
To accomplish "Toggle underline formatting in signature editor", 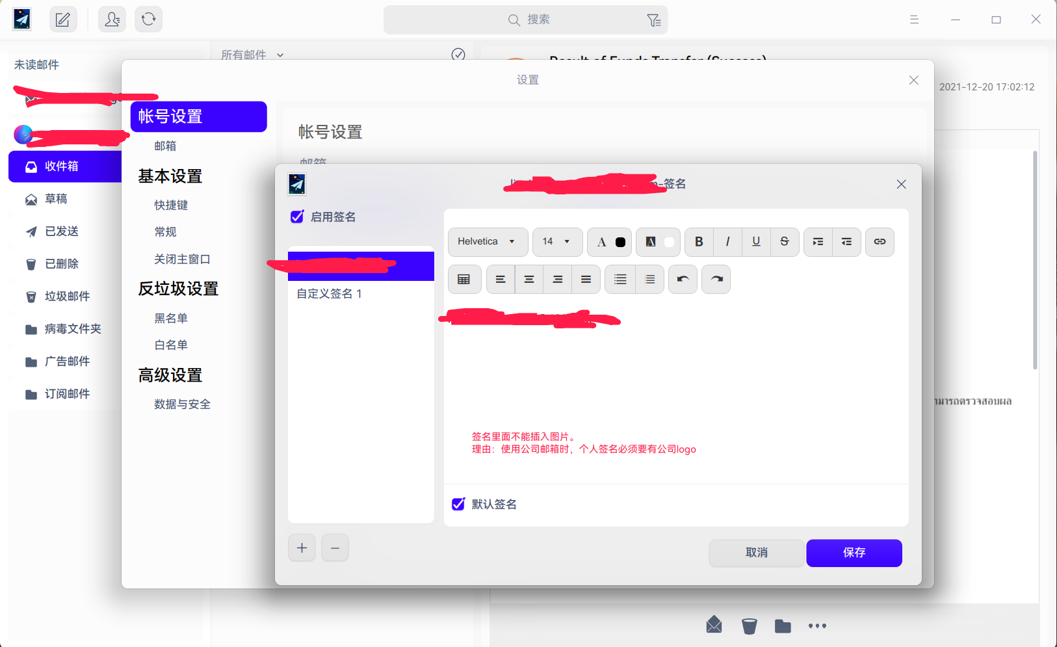I will pyautogui.click(x=756, y=242).
